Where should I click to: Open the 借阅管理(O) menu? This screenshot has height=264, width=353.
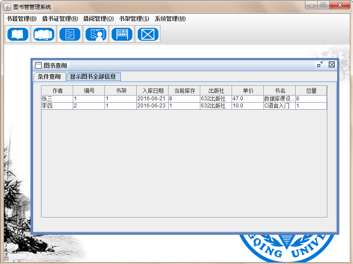[98, 19]
